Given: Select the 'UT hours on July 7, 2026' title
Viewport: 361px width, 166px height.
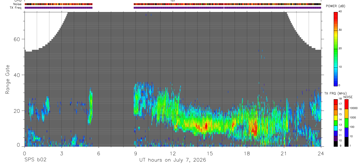Looking at the screenshot, I should 173,160.
